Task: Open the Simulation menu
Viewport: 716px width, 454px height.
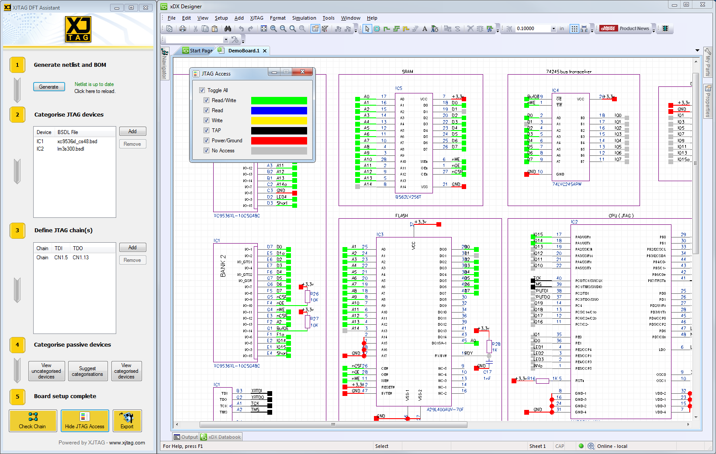Action: click(x=304, y=18)
